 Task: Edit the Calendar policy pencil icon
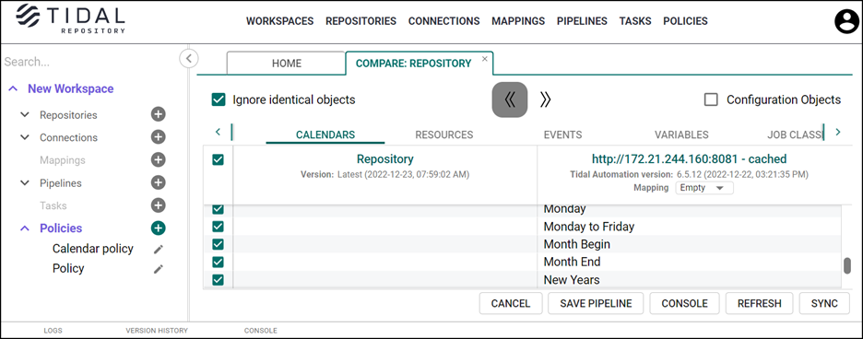pos(159,249)
